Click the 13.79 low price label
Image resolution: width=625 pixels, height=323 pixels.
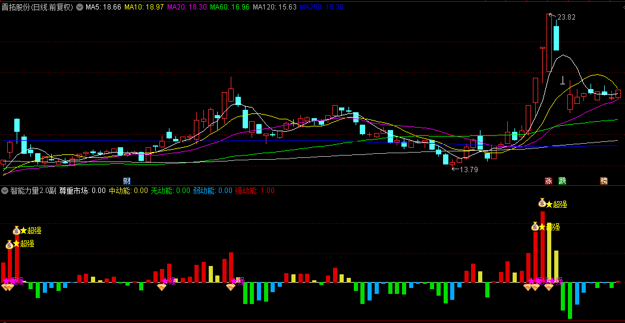469,169
